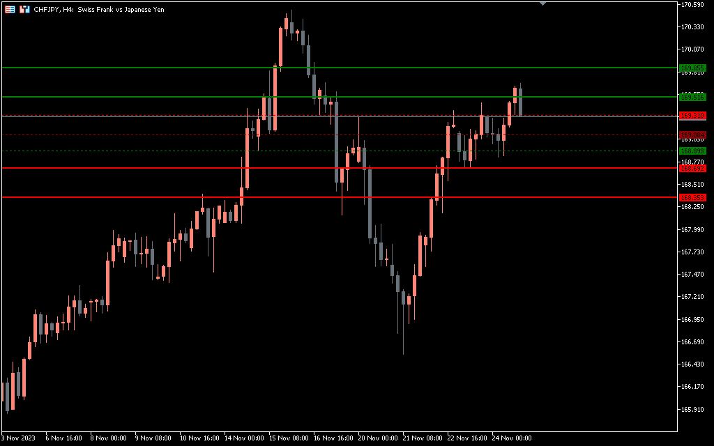The image size is (714, 446).
Task: Select the green 168.898 price label
Action: (x=693, y=151)
